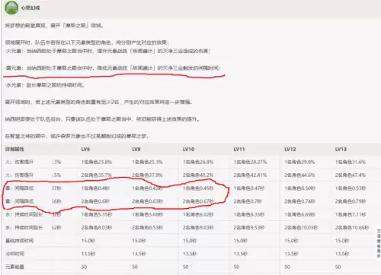Click the cell 1名角色28.27%
Image resolution: width=381 pixels, height=275 pixels.
[250, 162]
